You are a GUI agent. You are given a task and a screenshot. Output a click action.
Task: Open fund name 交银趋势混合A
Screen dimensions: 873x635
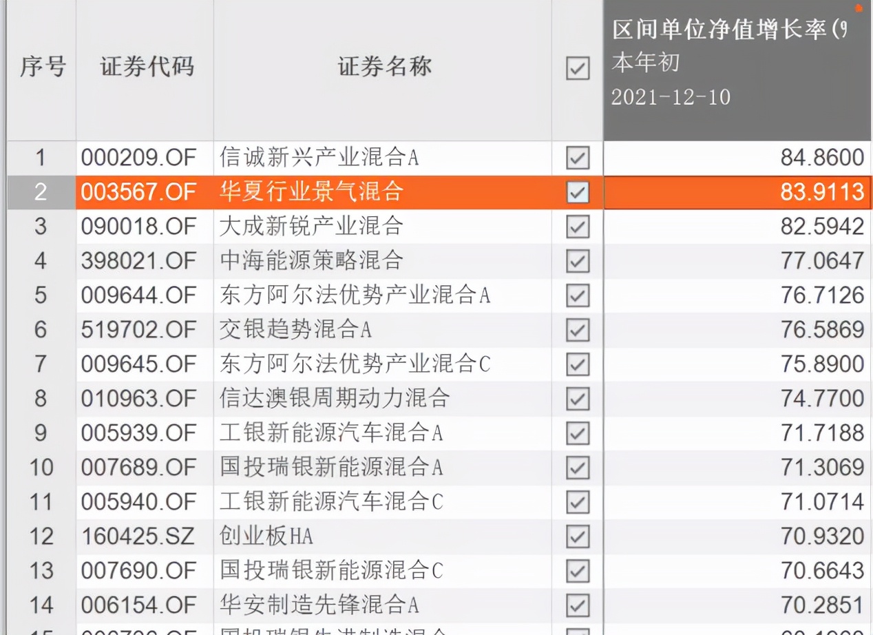pos(295,330)
